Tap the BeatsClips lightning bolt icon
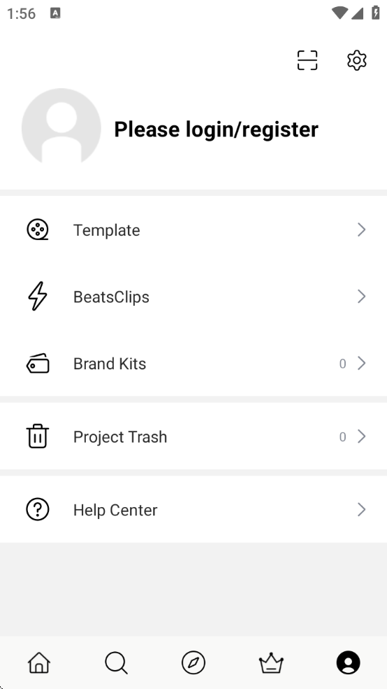Screen dimensions: 387x689 click(x=38, y=296)
